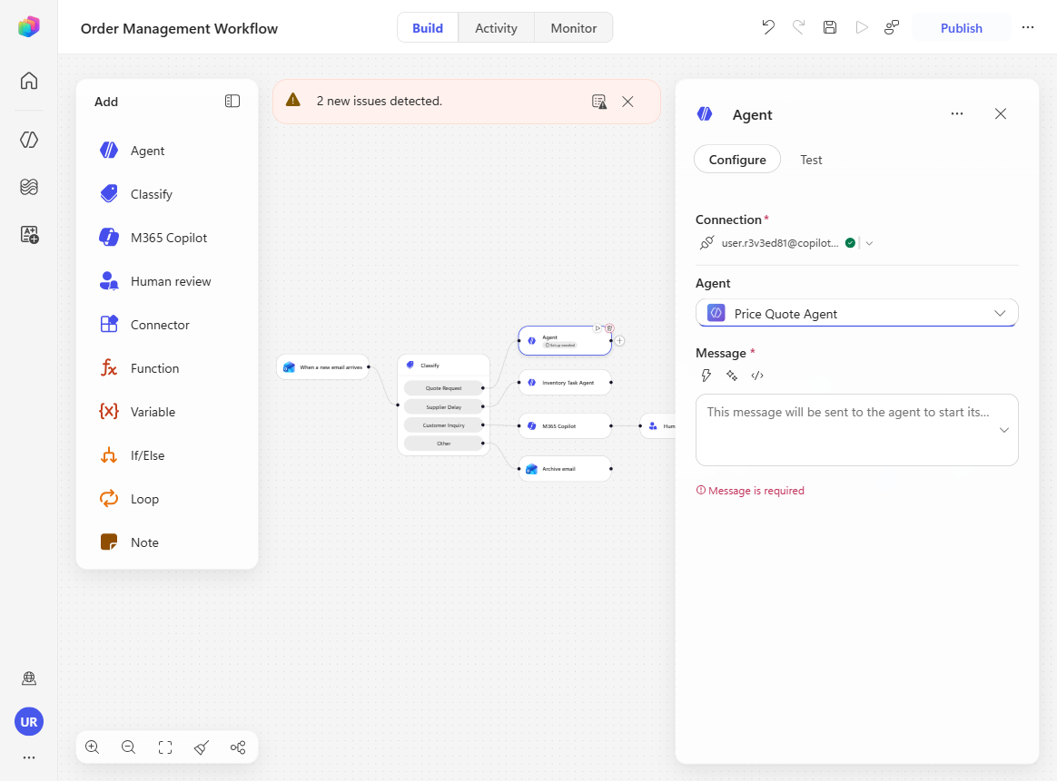
Task: Select the Other category in Classify
Action: point(443,443)
